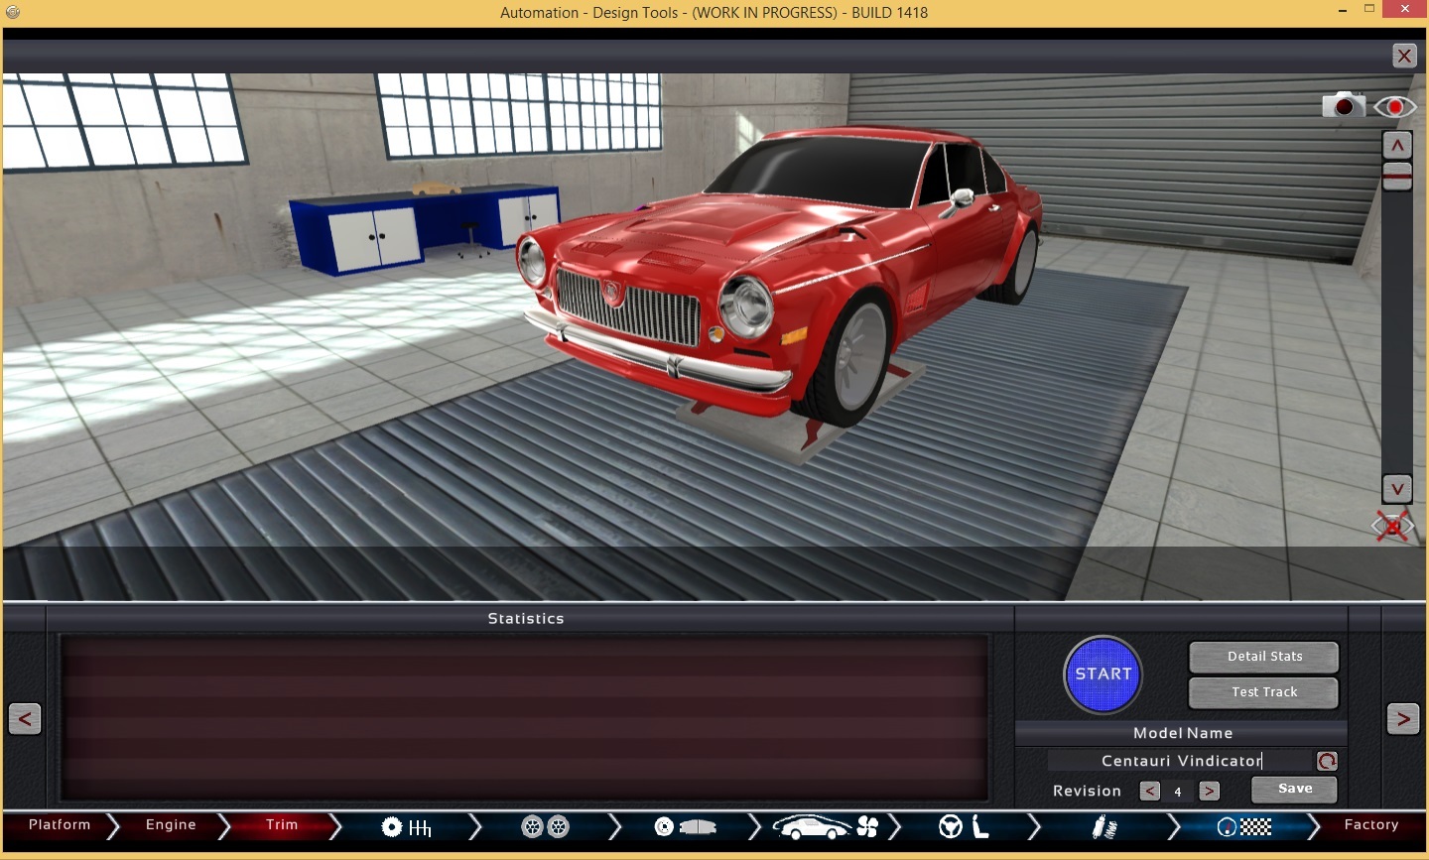The width and height of the screenshot is (1429, 860).
Task: Open the brakes tab with disc icon
Action: pyautogui.click(x=685, y=826)
